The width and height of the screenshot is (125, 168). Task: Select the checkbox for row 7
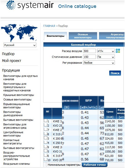(45, 129)
